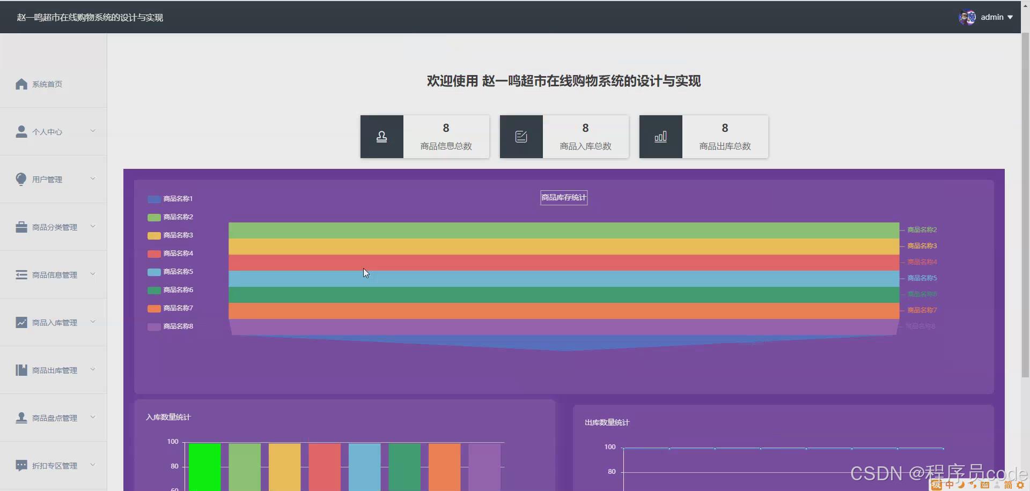Click the site title in header bar
1030x491 pixels.
click(90, 17)
